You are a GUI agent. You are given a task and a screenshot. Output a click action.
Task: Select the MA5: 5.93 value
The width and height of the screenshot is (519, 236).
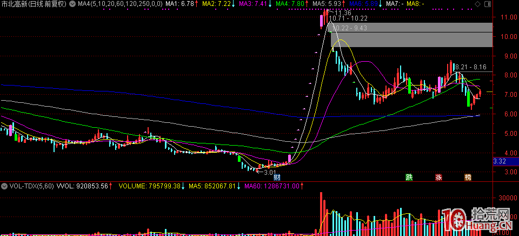coord(327,4)
